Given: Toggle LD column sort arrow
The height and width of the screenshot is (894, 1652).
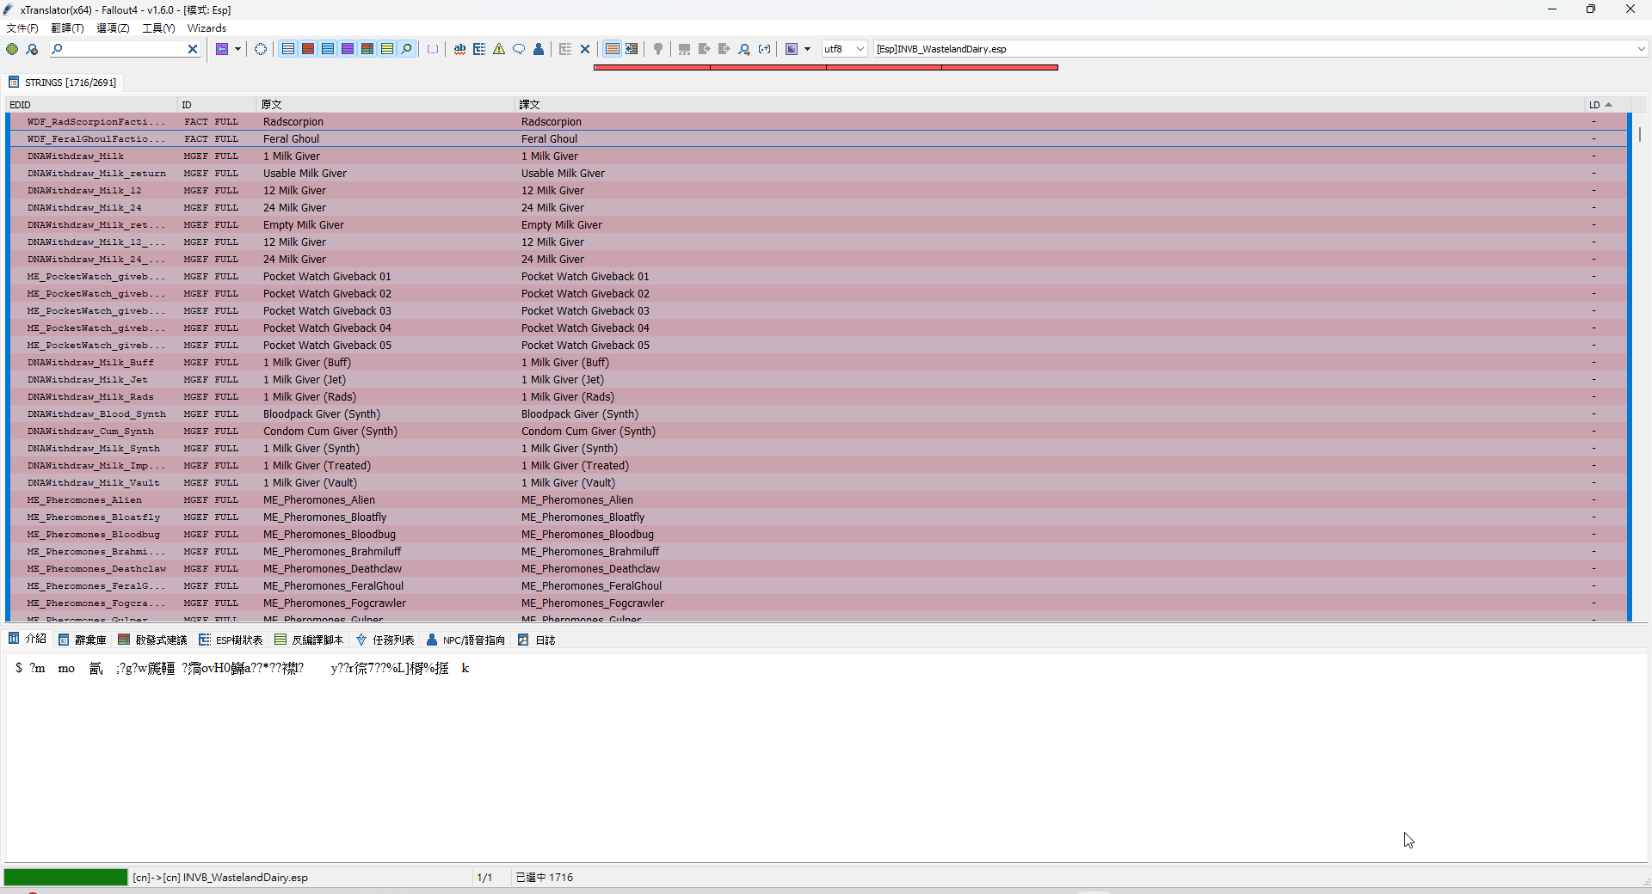Looking at the screenshot, I should pos(1608,105).
